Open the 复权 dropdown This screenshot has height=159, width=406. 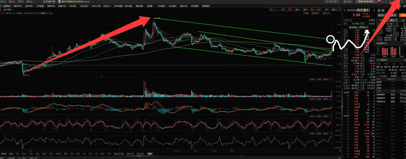[x=291, y=9]
